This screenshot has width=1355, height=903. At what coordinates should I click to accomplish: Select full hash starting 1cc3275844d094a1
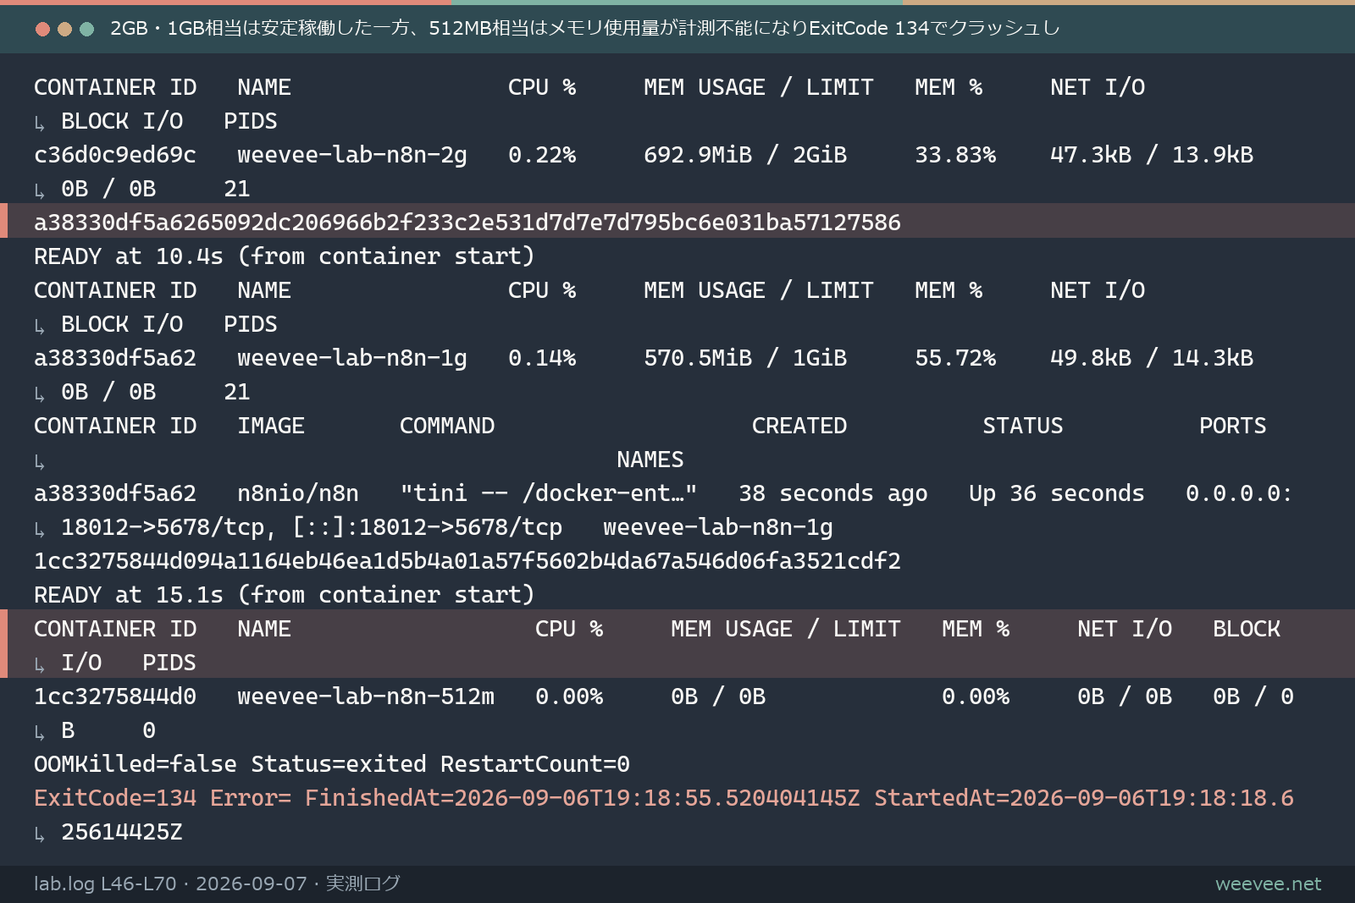coord(467,561)
